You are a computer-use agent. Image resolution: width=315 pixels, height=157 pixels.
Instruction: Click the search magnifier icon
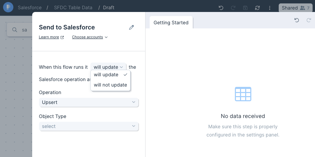(x=15, y=30)
